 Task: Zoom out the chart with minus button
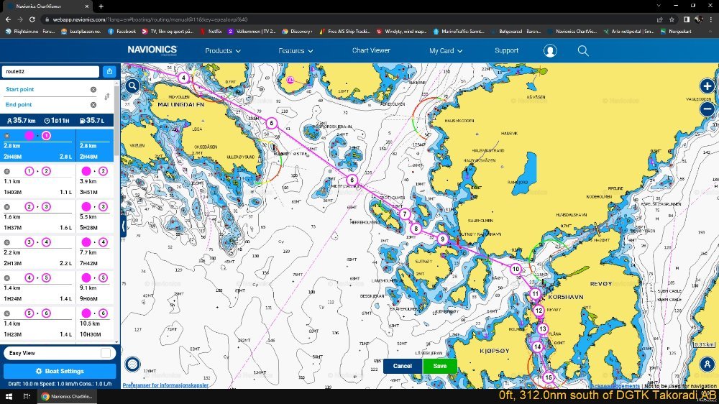coord(707,109)
